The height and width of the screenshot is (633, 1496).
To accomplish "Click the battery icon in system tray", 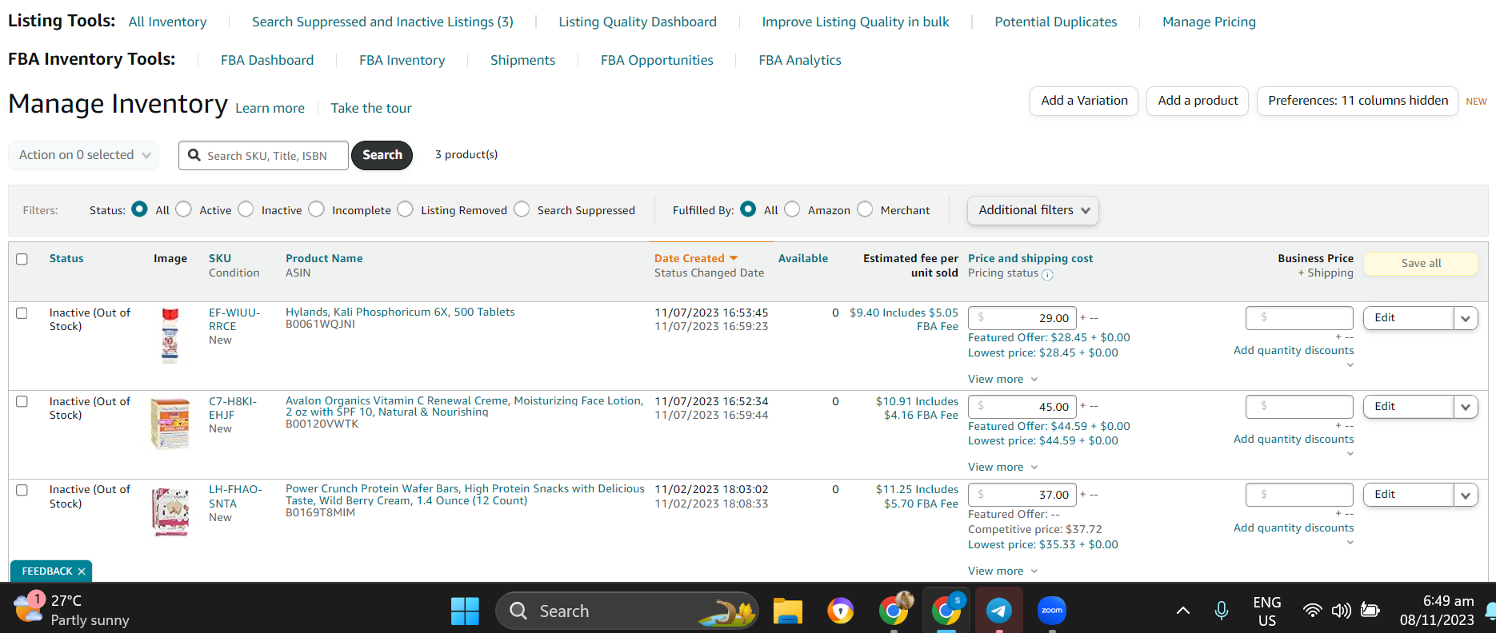I will 1370,611.
